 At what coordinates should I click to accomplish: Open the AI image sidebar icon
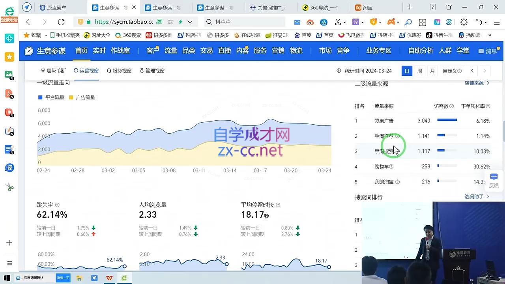(9, 75)
